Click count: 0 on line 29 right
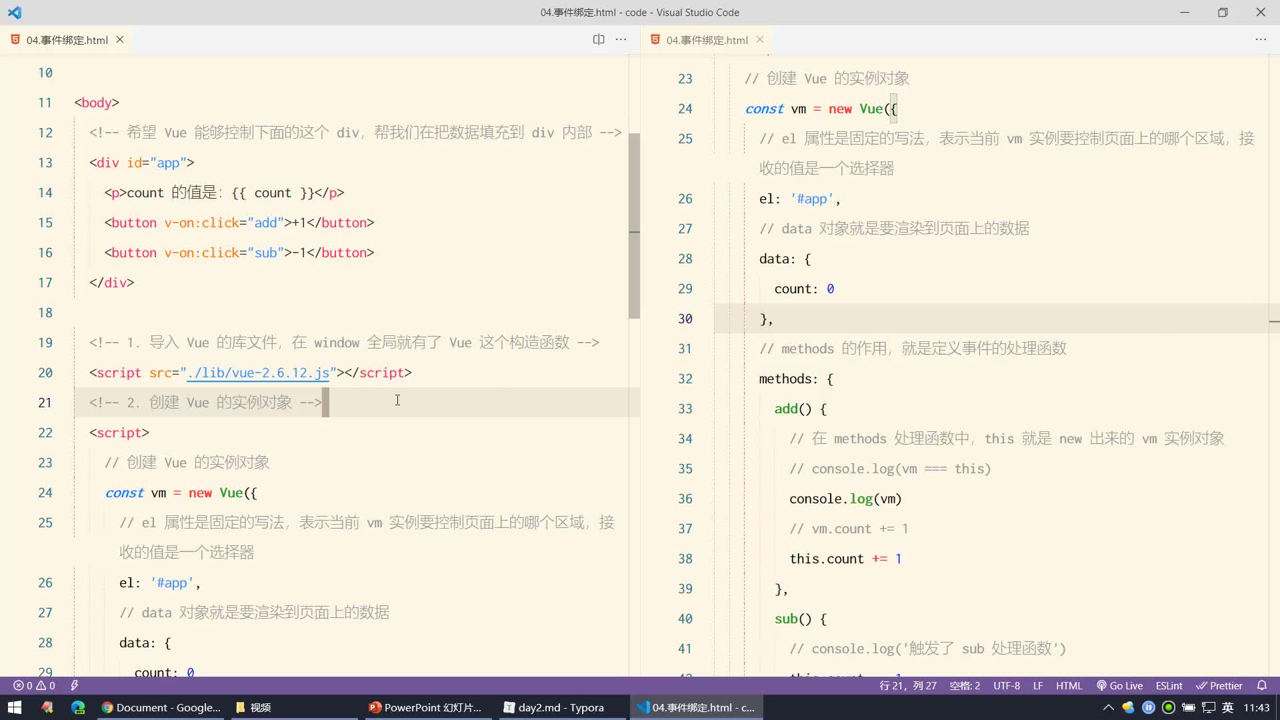The height and width of the screenshot is (720, 1280). pos(804,289)
